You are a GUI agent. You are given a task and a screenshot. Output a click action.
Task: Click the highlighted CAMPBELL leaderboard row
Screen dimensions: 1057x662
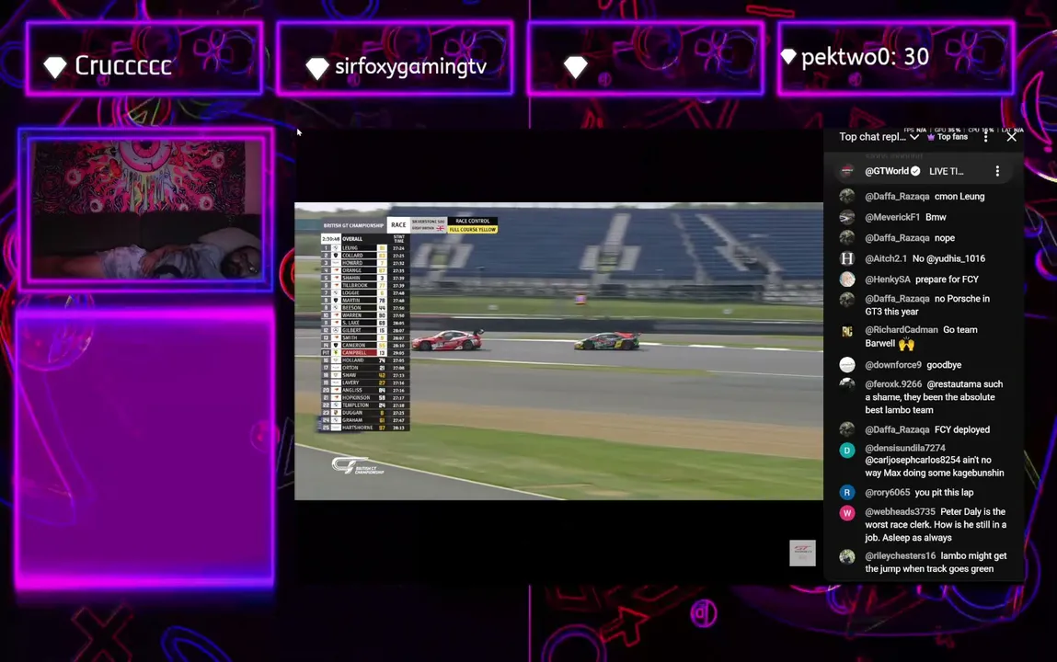pyautogui.click(x=364, y=352)
